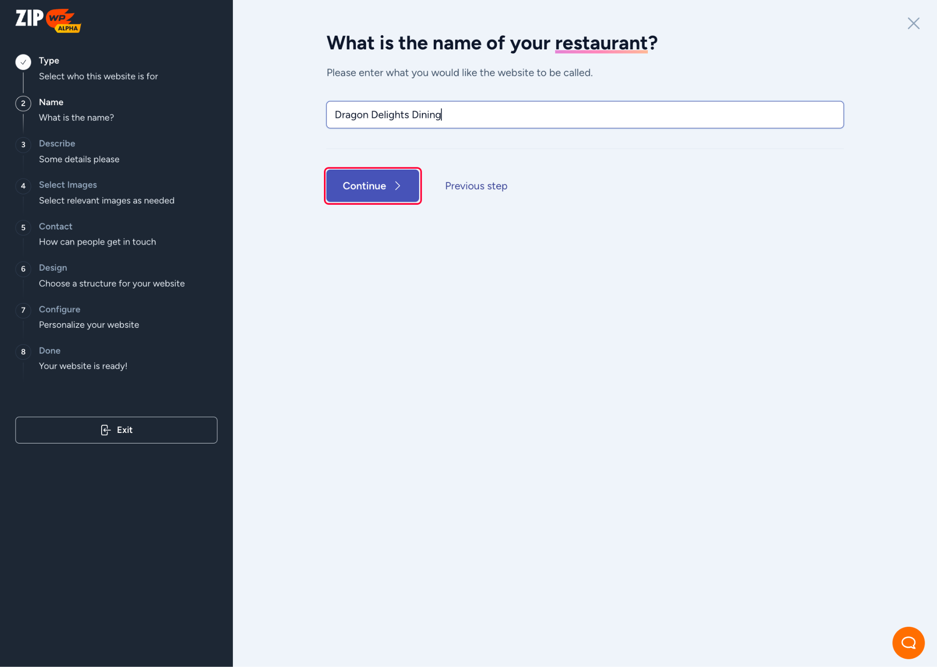The image size is (937, 667).
Task: Close the wizard with the X icon
Action: [913, 23]
